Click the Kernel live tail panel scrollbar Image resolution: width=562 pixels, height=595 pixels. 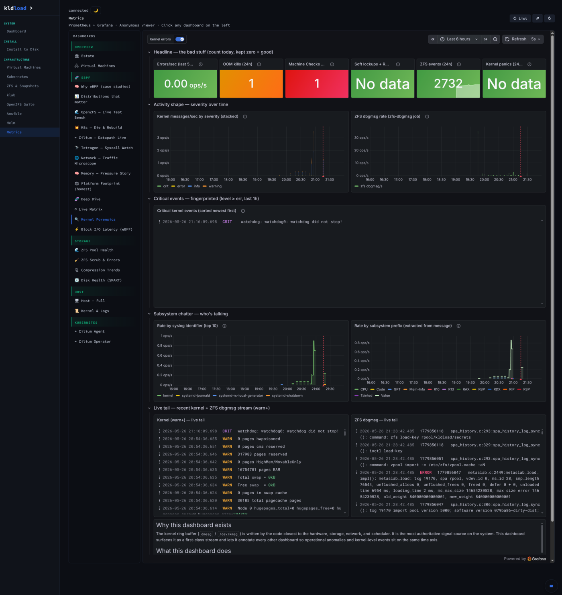click(x=345, y=433)
